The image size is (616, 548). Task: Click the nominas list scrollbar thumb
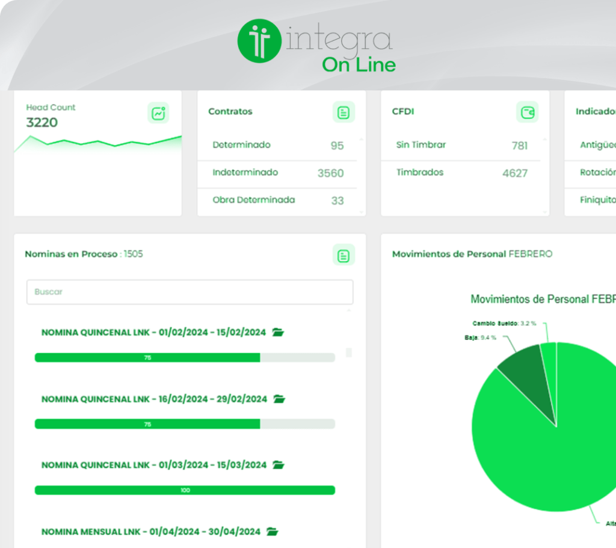pyautogui.click(x=349, y=353)
